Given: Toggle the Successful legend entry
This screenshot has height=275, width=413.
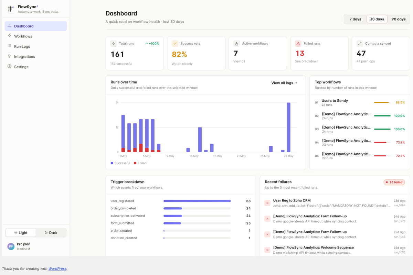Looking at the screenshot, I should click(120, 163).
